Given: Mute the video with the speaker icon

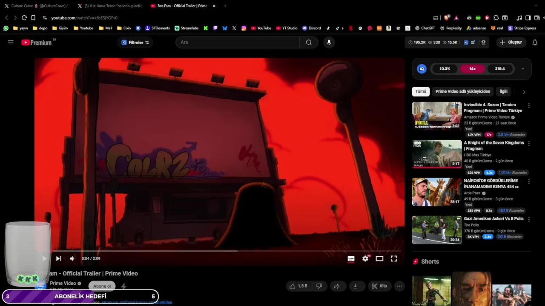Looking at the screenshot, I should (72, 258).
